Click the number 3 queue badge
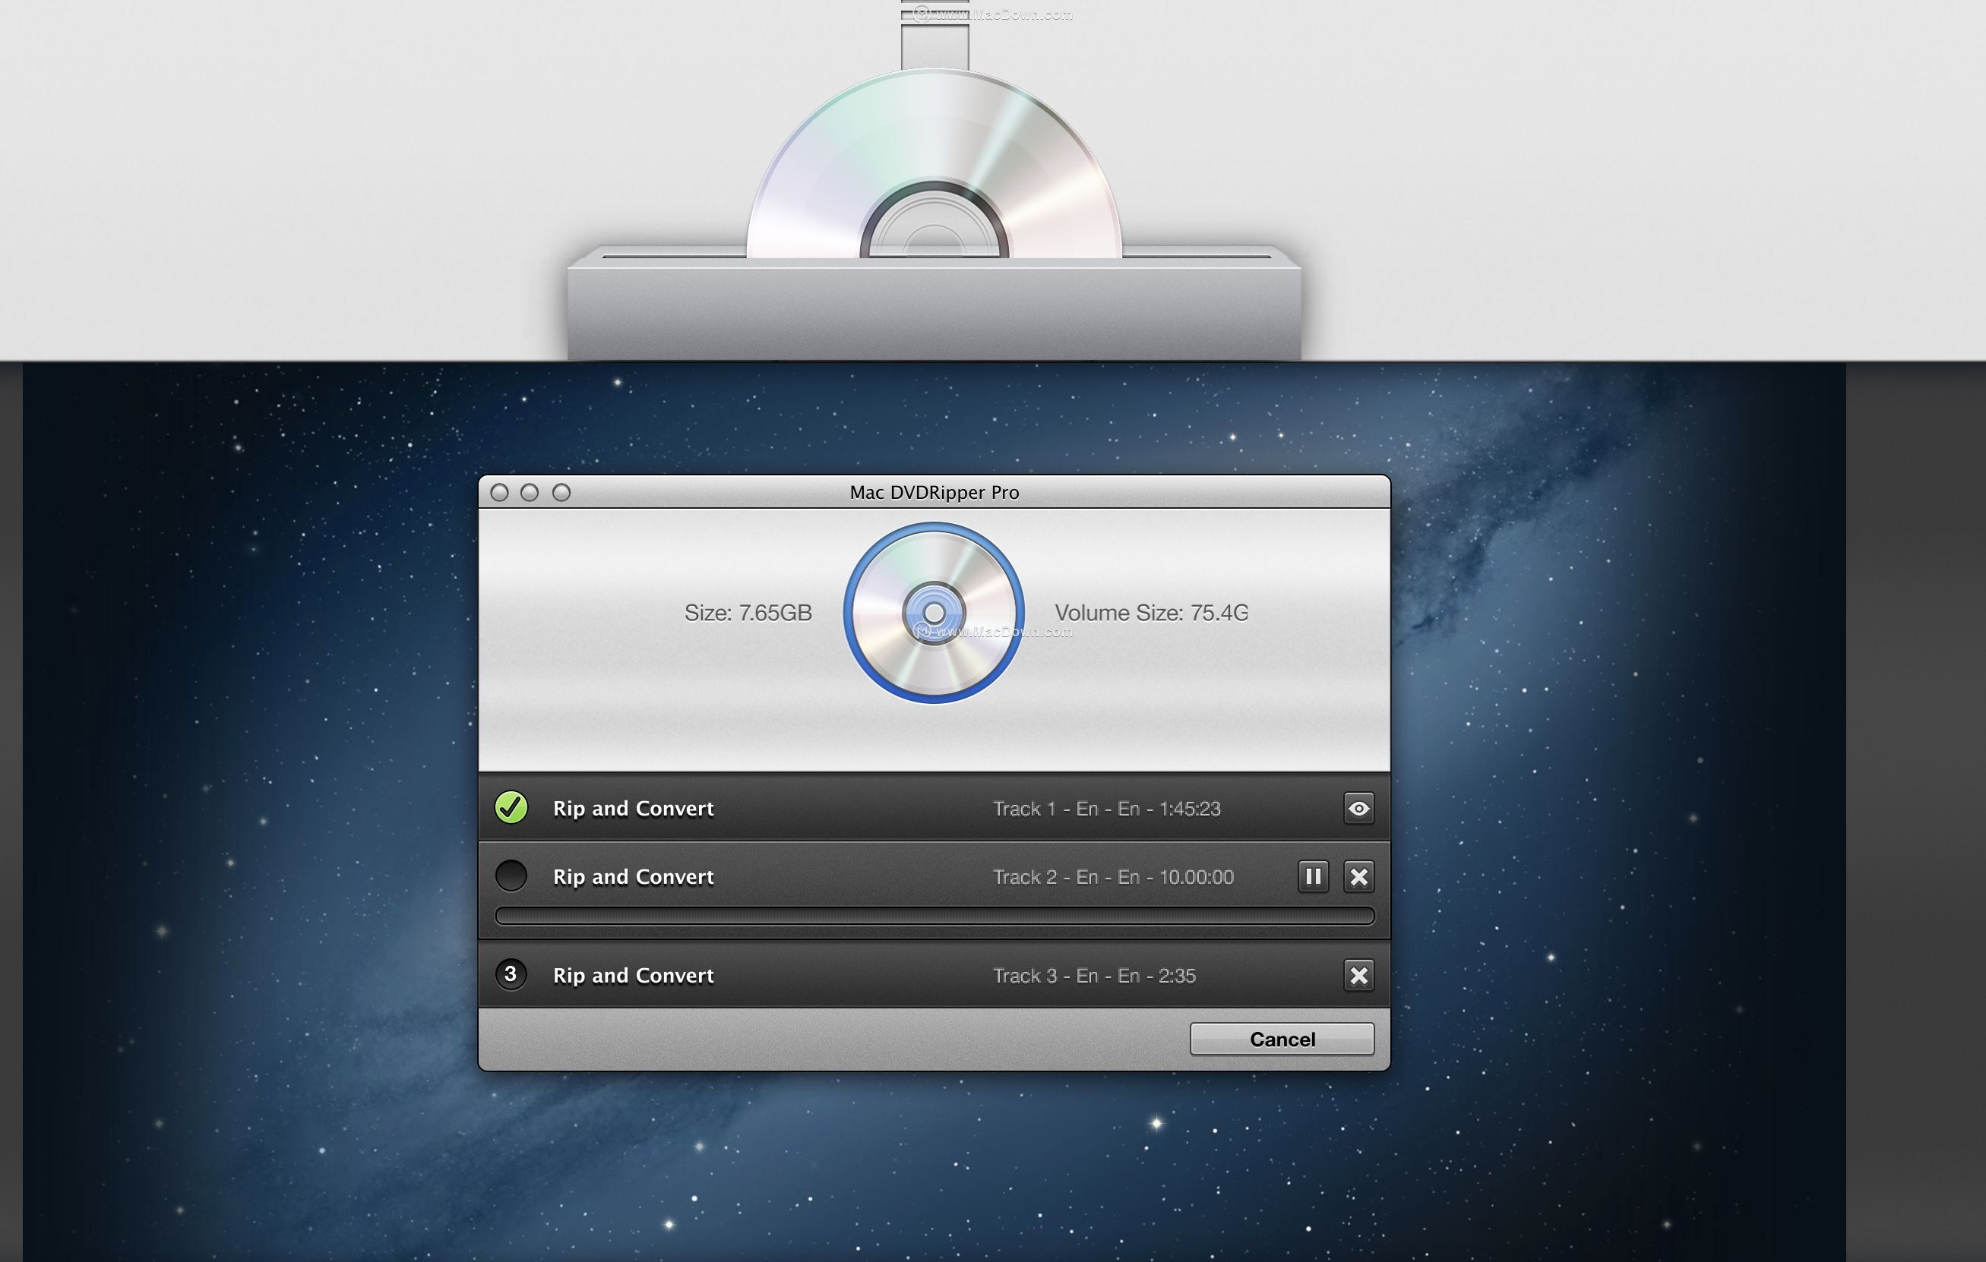1986x1262 pixels. coord(511,974)
